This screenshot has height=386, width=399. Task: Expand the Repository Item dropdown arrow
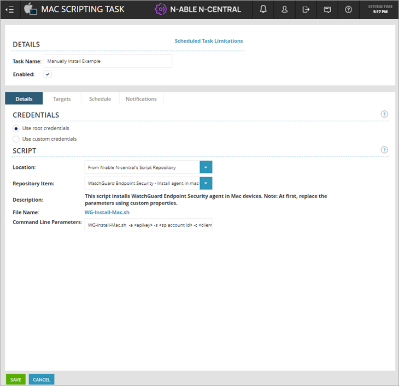click(206, 183)
